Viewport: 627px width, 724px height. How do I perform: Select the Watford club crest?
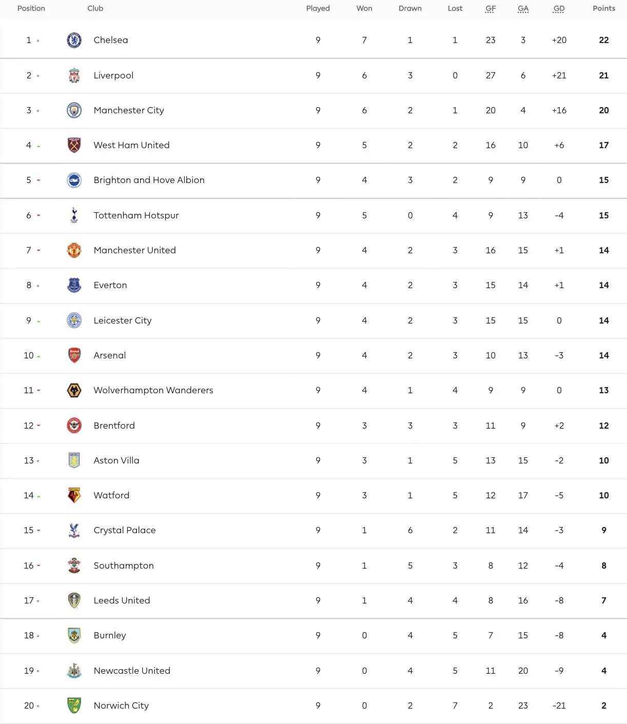coord(74,495)
